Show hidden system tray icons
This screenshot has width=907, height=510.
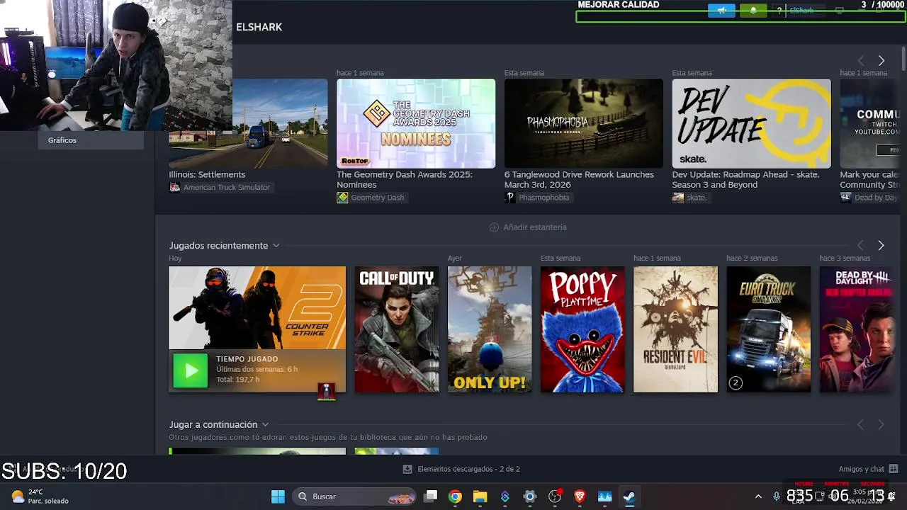(758, 497)
